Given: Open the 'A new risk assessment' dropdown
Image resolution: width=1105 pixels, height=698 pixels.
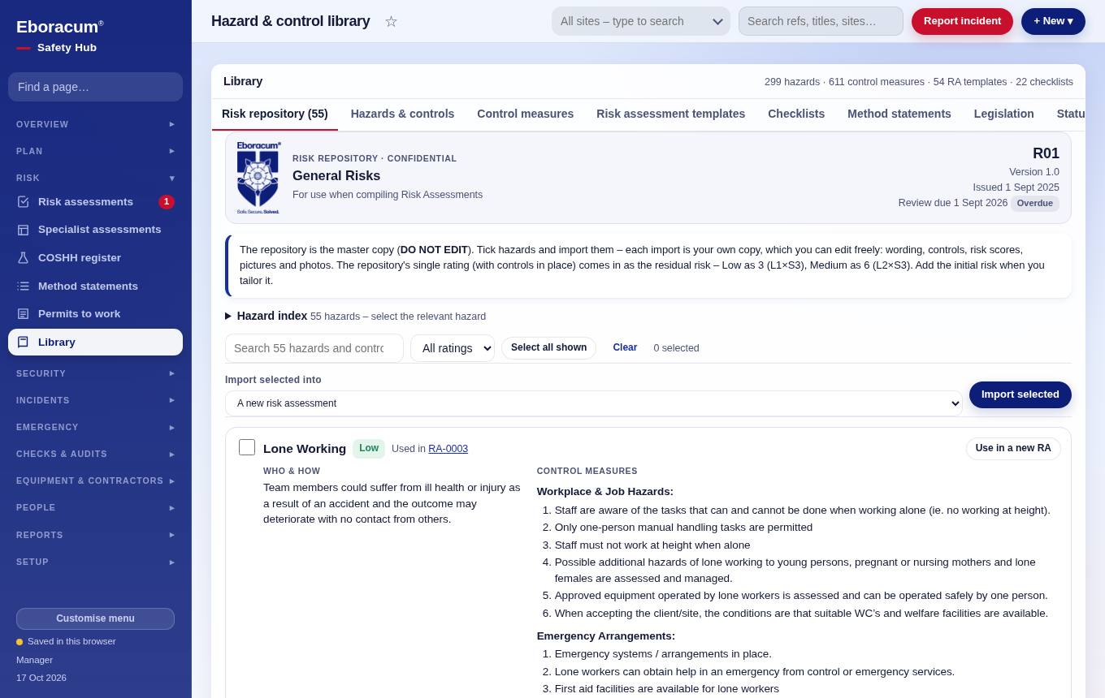Looking at the screenshot, I should tap(594, 403).
